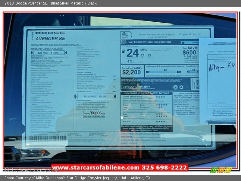
Task: Click the '5 Year/100,000 Mile' powertrain warranty logo
Action: [94, 114]
